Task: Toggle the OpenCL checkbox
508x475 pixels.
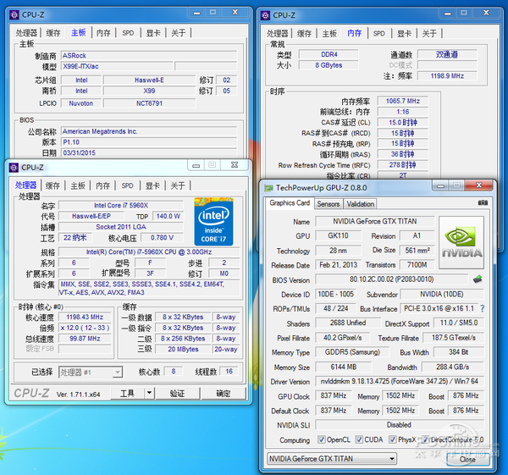Action: pos(323,439)
